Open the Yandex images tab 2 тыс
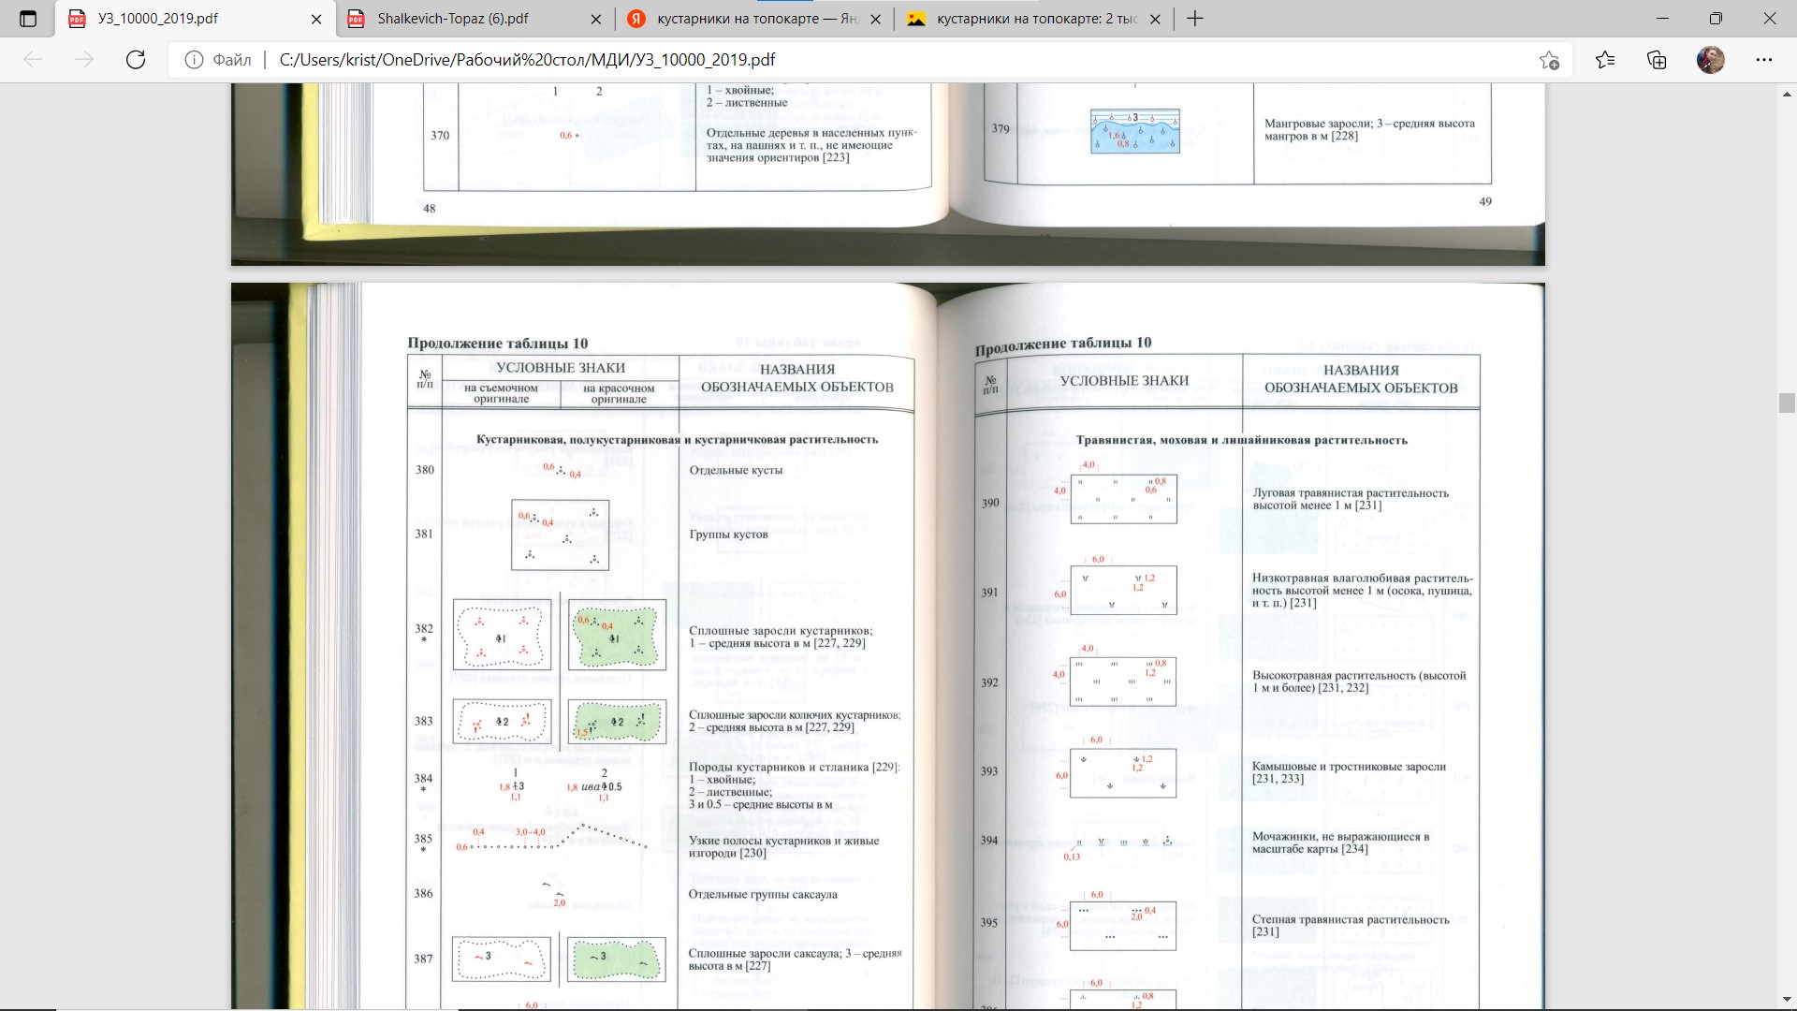 pos(1033,19)
